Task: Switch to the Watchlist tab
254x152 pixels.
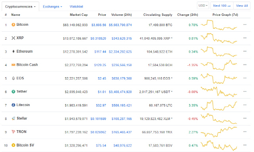Action: [x=76, y=7]
